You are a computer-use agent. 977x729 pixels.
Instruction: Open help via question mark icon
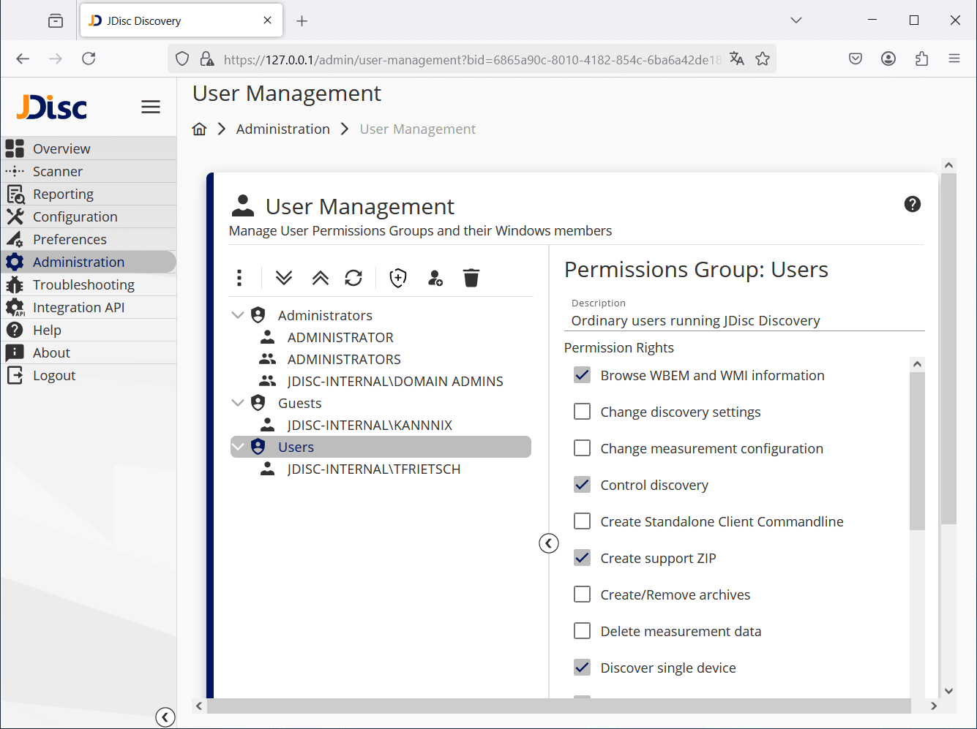[x=912, y=204]
